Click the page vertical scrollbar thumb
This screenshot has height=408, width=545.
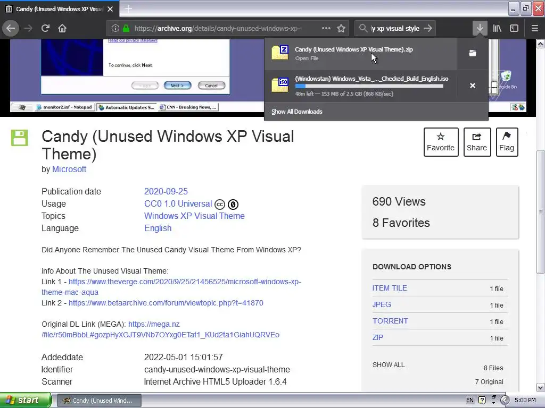click(541, 211)
